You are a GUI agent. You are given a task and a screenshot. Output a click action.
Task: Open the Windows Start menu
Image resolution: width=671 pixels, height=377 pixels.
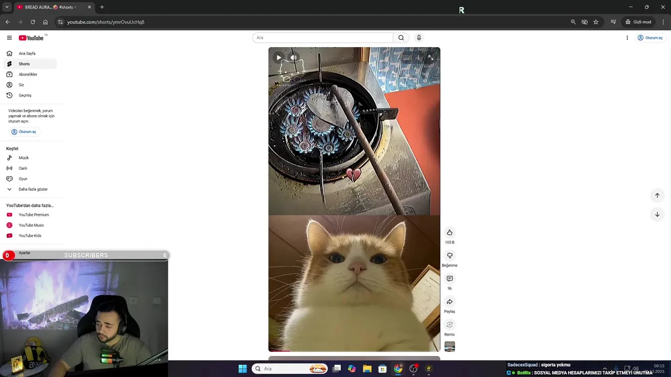[x=242, y=369]
